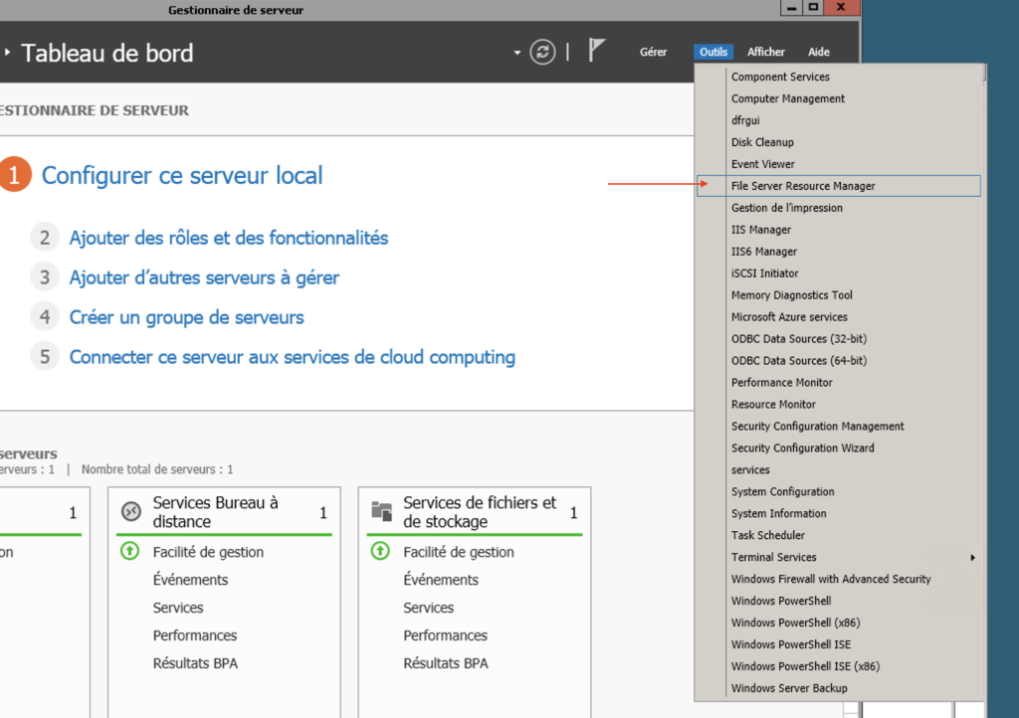Click Performances under Services Bureau à distance
Viewport: 1019px width, 718px height.
click(x=195, y=635)
